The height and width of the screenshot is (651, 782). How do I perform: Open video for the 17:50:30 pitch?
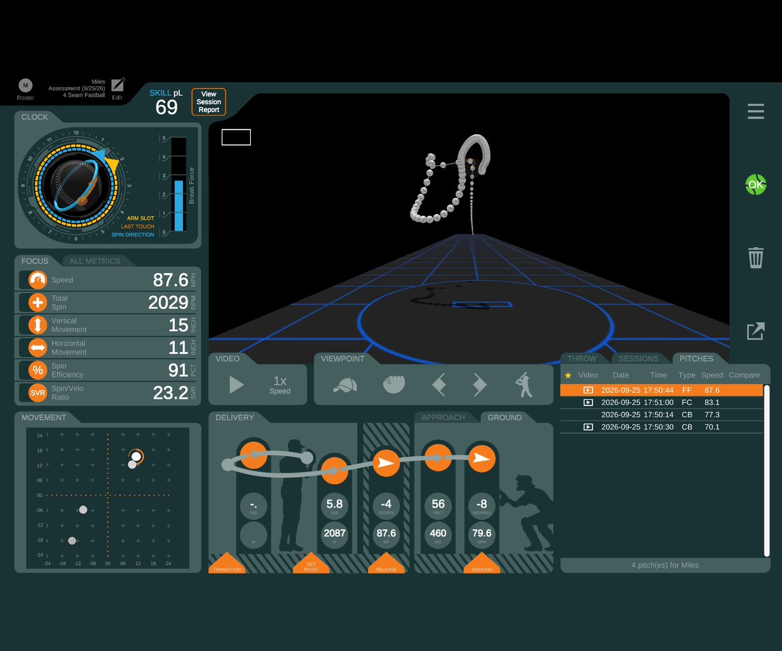click(588, 427)
